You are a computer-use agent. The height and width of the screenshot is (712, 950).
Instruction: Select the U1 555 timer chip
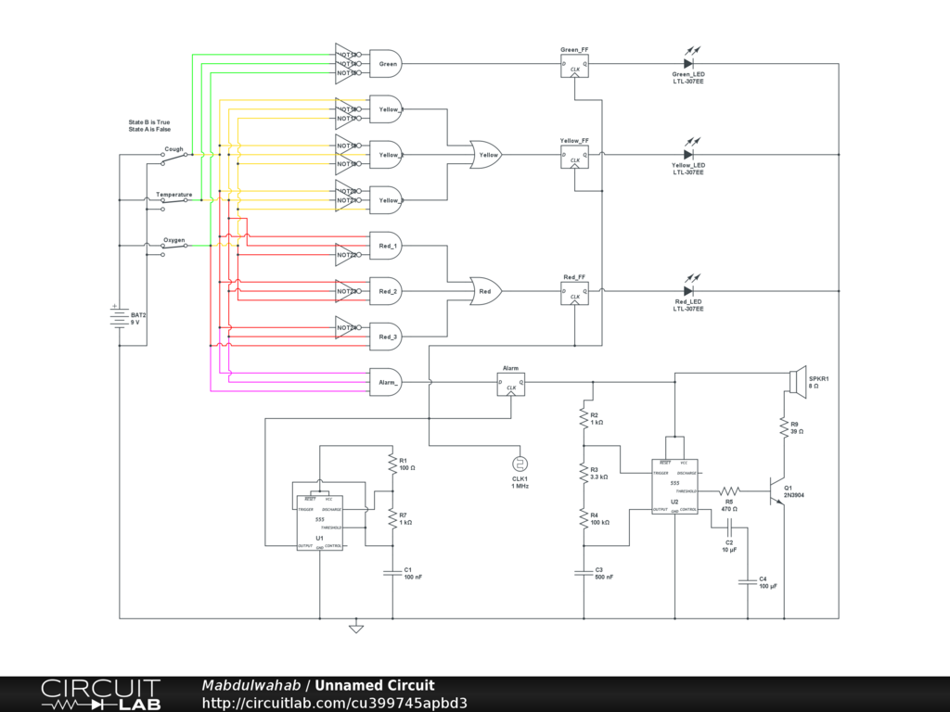click(x=319, y=523)
